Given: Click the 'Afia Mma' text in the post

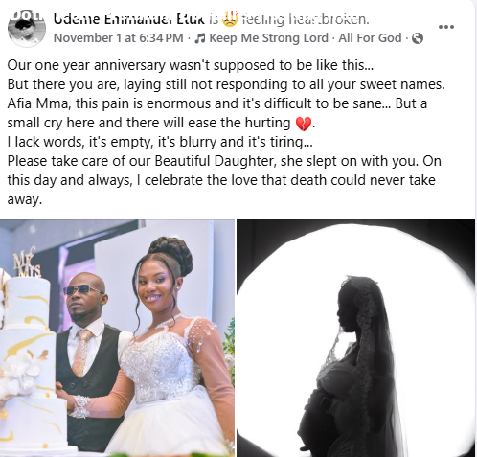Looking at the screenshot, I should click(38, 103).
